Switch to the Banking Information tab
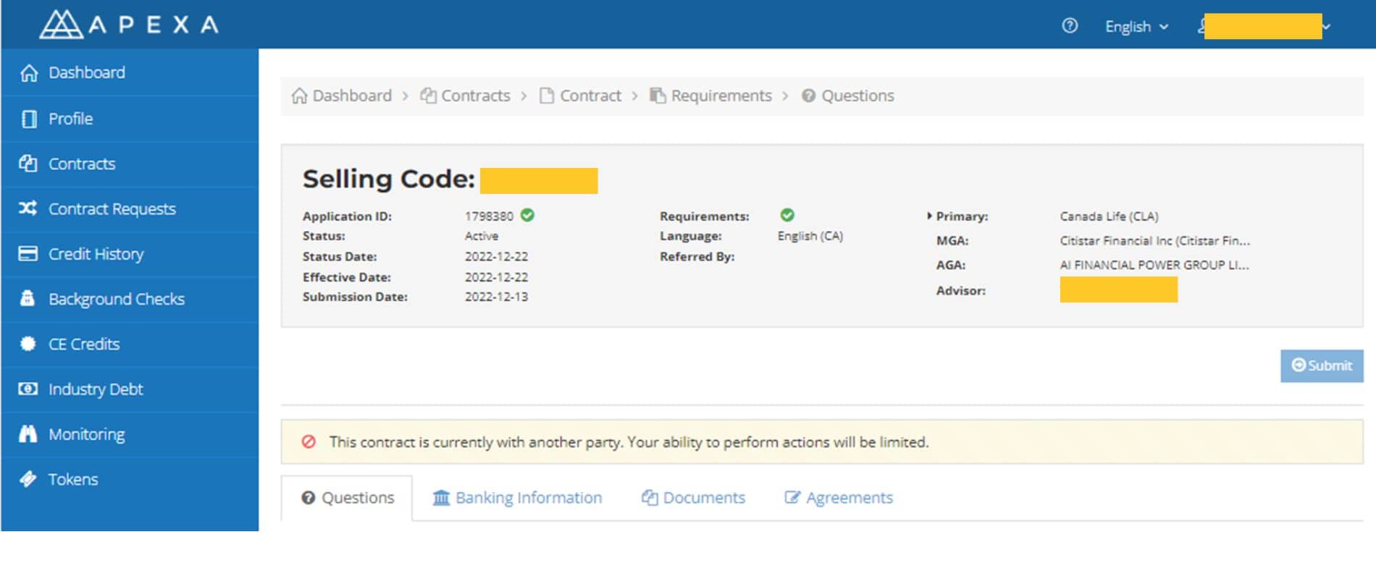 [x=517, y=498]
